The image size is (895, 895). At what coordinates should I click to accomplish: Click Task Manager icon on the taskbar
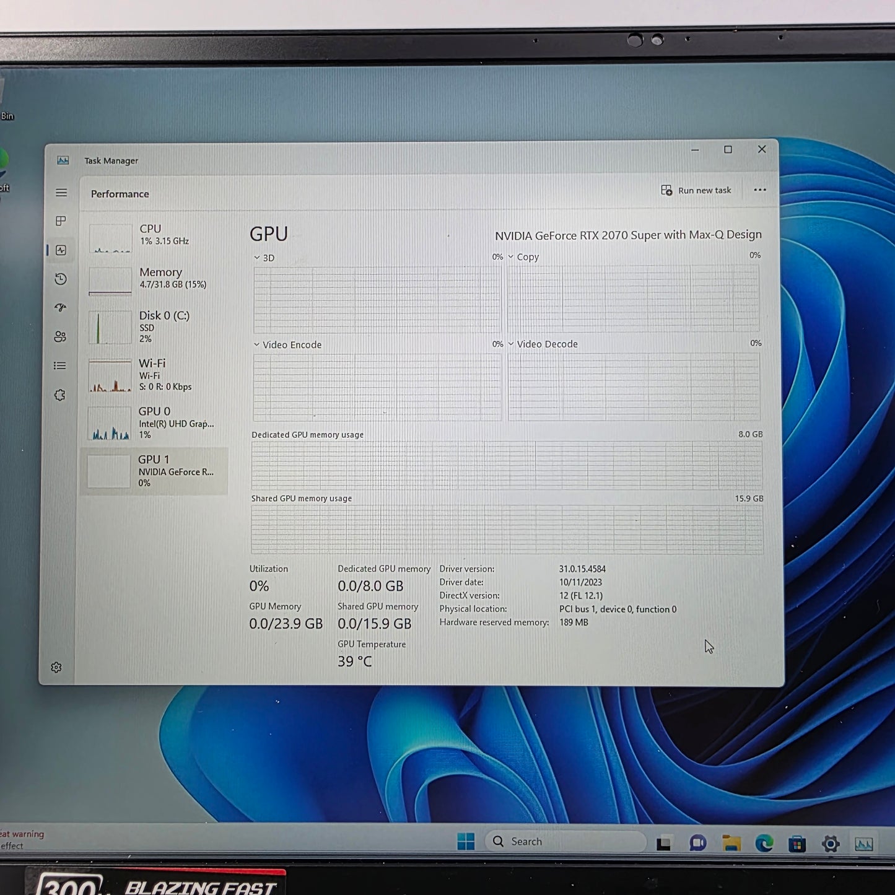point(864,844)
